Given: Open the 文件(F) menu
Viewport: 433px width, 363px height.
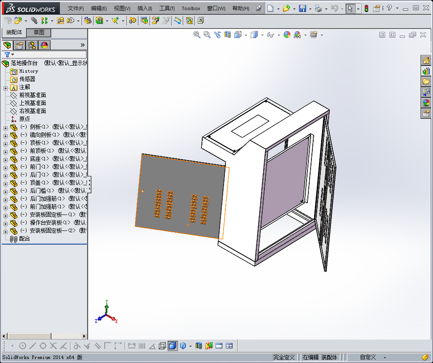Looking at the screenshot, I should [76, 8].
